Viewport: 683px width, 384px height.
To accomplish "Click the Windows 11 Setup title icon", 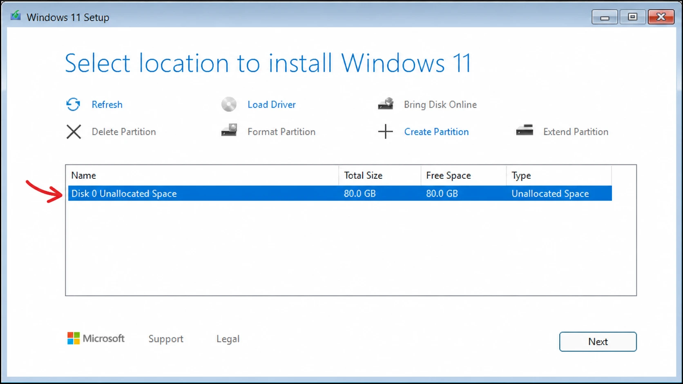I will tap(16, 16).
